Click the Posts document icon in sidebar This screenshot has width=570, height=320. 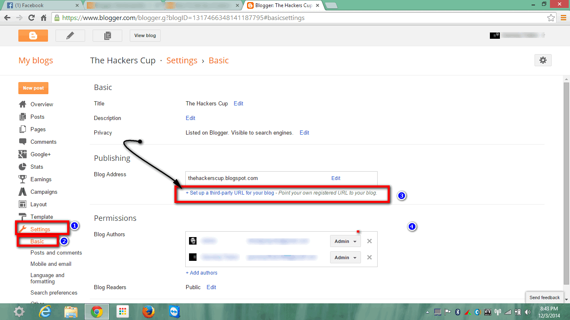[x=23, y=117]
